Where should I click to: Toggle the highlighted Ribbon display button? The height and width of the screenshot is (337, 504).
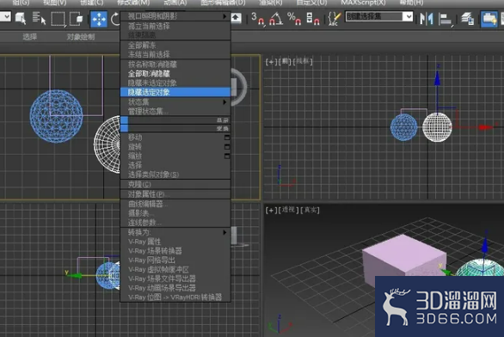(x=489, y=19)
